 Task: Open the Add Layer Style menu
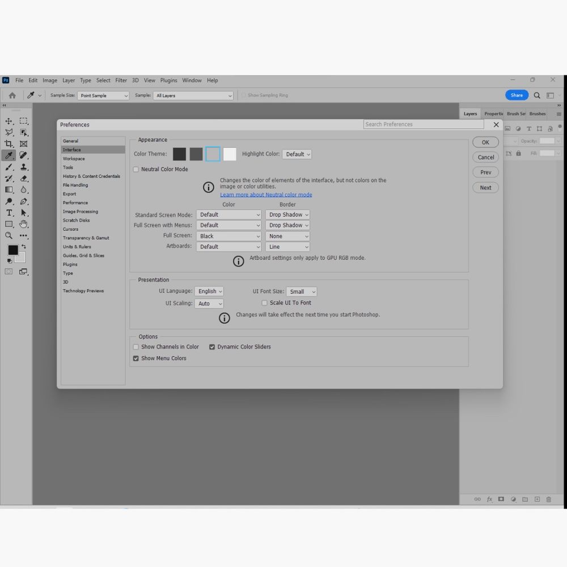(489, 499)
